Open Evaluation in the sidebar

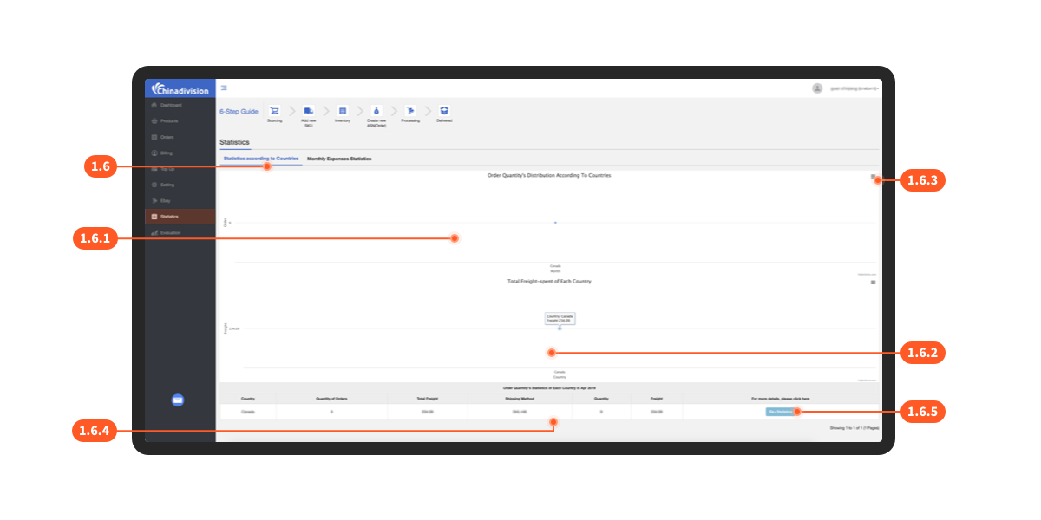[x=180, y=232]
